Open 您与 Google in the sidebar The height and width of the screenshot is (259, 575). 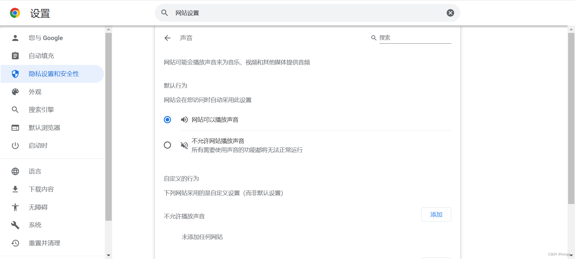[x=52, y=38]
